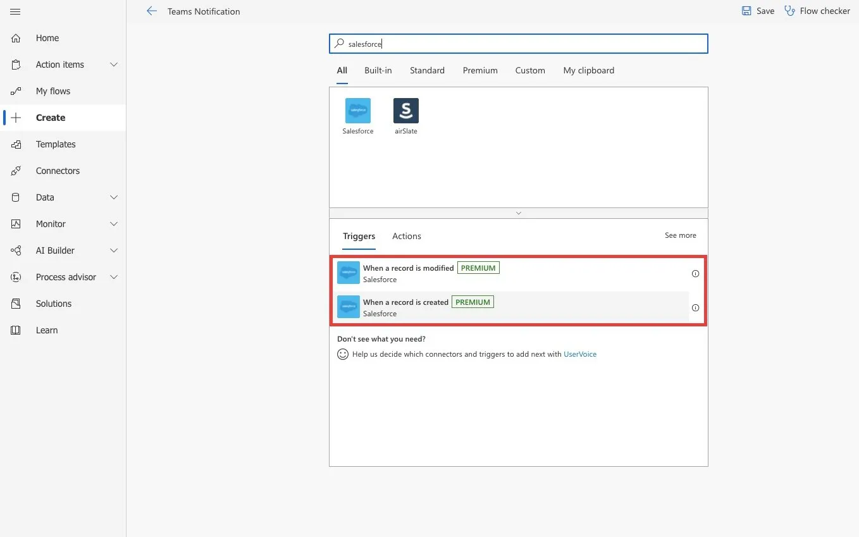Click Salesforce logo beside 'record is modified' trigger

tap(349, 273)
